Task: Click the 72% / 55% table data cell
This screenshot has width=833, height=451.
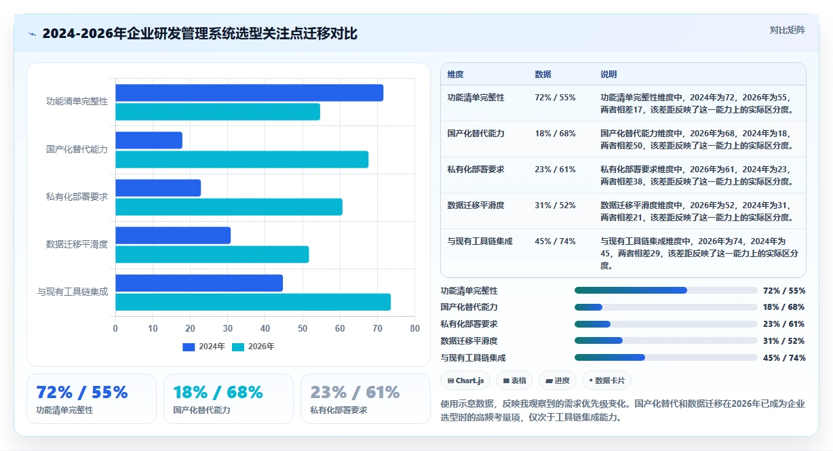Action: tap(555, 98)
